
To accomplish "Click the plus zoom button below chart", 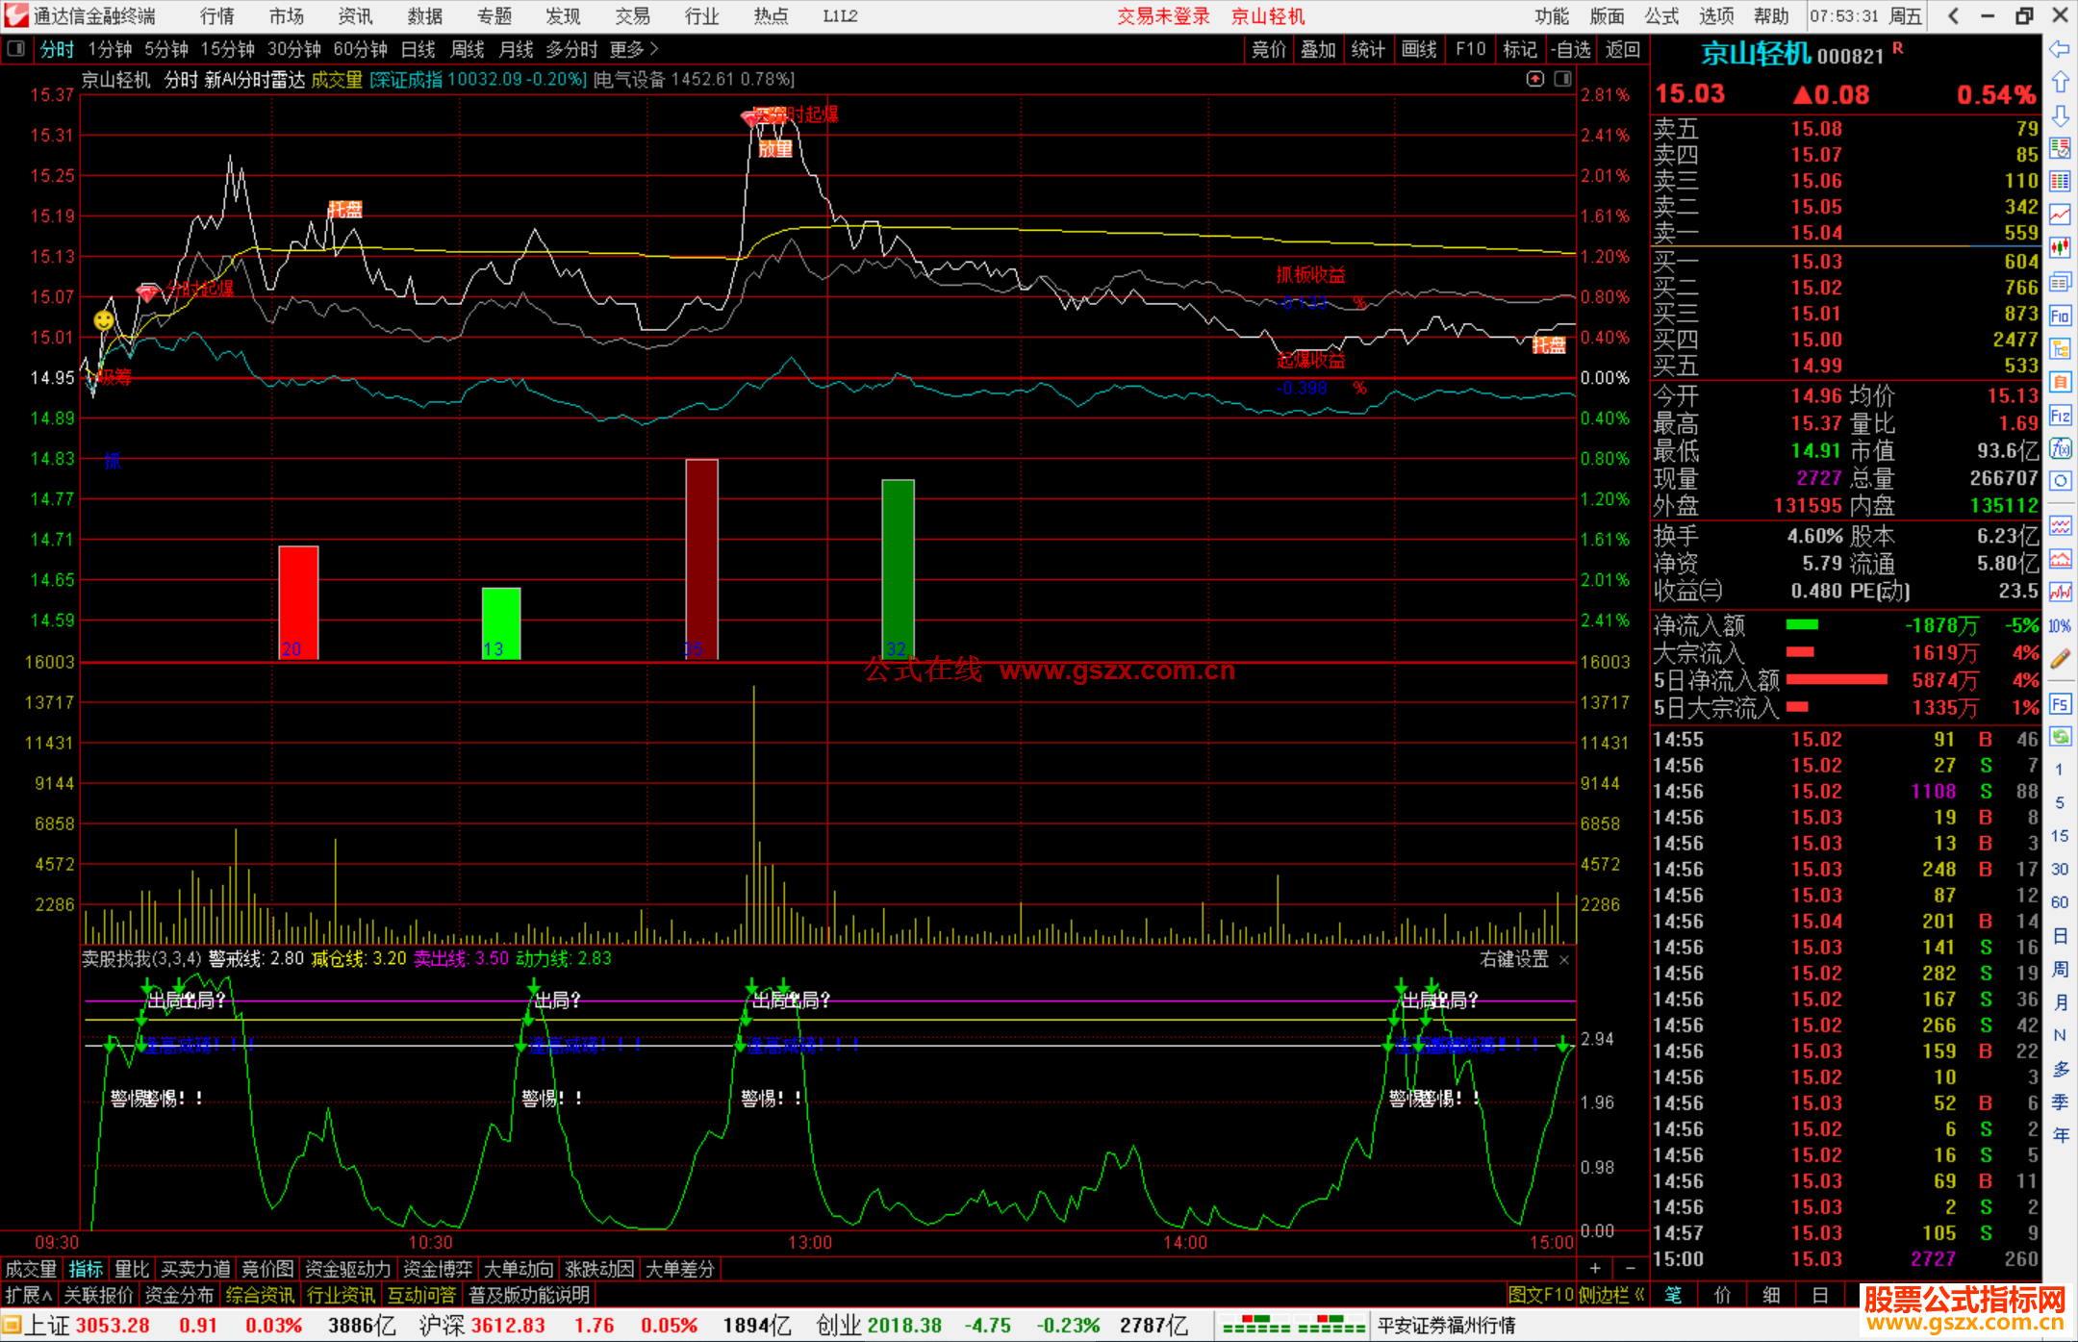I will click(x=1595, y=1269).
